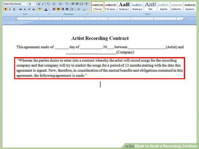The height and width of the screenshot is (149, 199).
Task: Open the highlight color dropdown arrow
Action: [43, 9]
